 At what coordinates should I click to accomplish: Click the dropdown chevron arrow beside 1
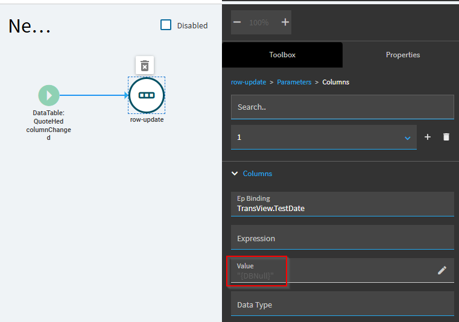tap(408, 138)
